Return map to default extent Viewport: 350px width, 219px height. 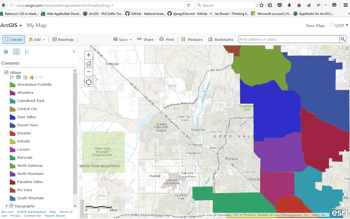point(89,64)
